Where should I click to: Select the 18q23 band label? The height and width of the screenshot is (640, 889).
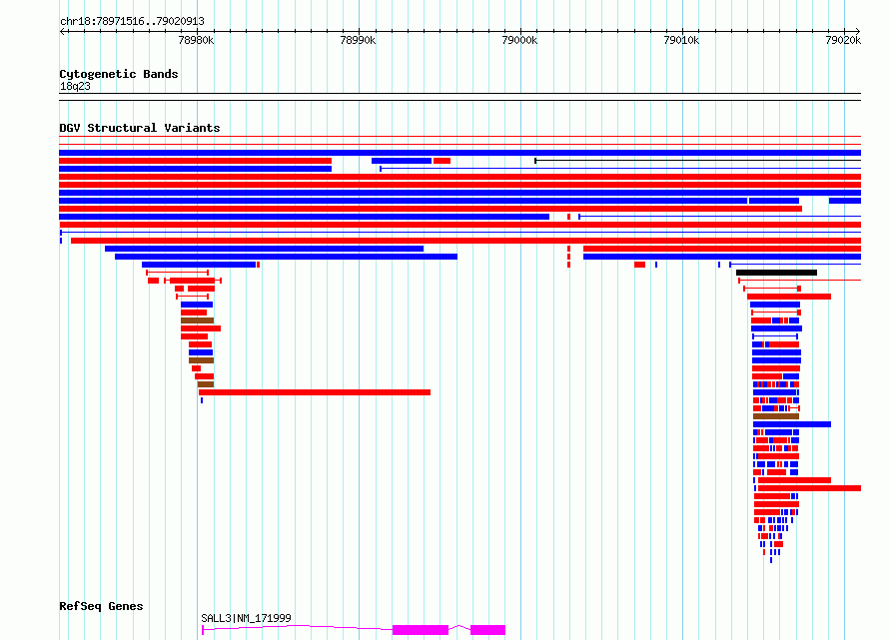(x=75, y=86)
